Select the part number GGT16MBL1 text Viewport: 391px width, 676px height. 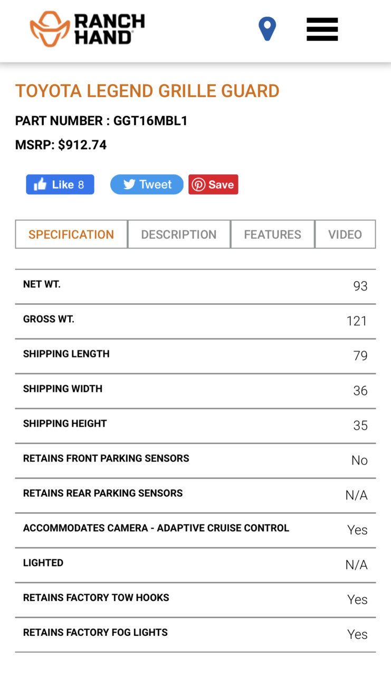150,121
